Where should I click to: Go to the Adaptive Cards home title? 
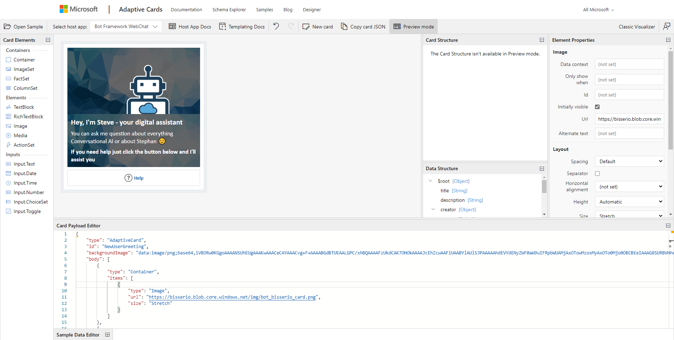click(140, 9)
